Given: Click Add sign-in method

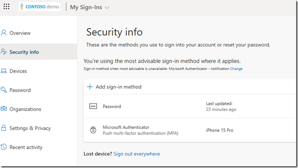Looking at the screenshot, I should click(x=118, y=87).
